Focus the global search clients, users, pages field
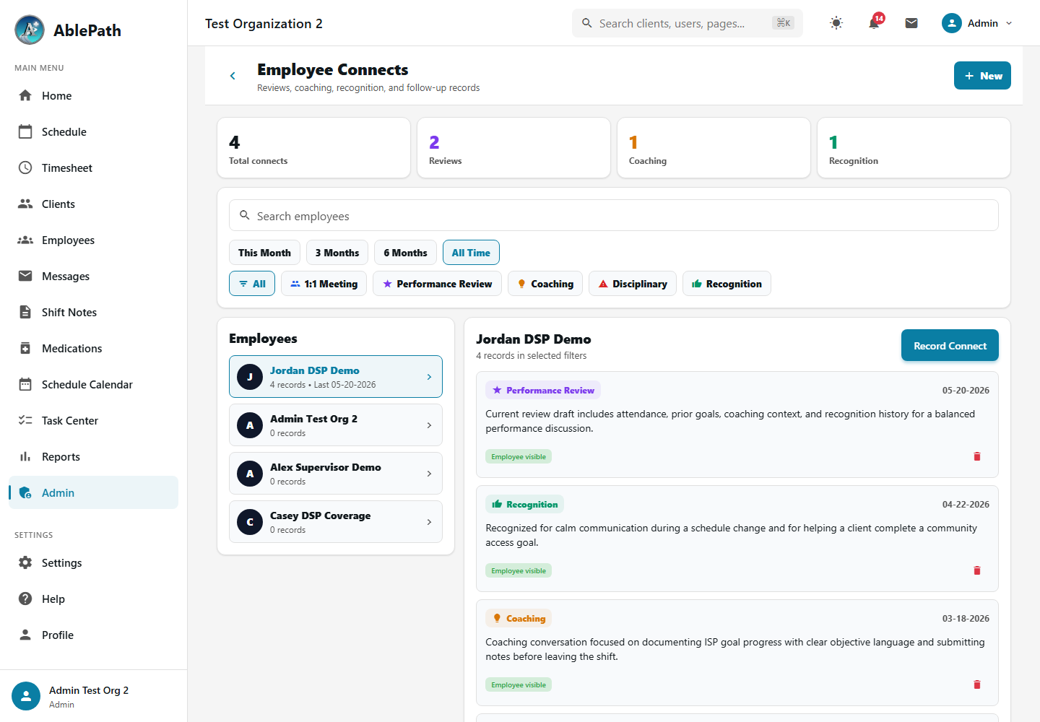Viewport: 1040px width, 722px height. [688, 23]
